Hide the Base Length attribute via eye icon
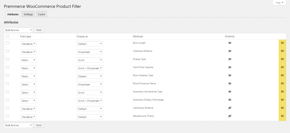The image size is (290, 133). tap(230, 43)
